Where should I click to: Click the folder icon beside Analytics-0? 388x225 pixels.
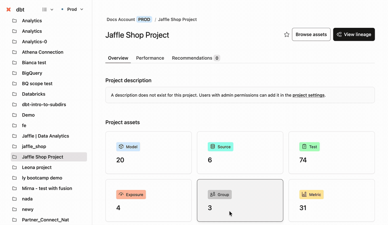point(15,42)
